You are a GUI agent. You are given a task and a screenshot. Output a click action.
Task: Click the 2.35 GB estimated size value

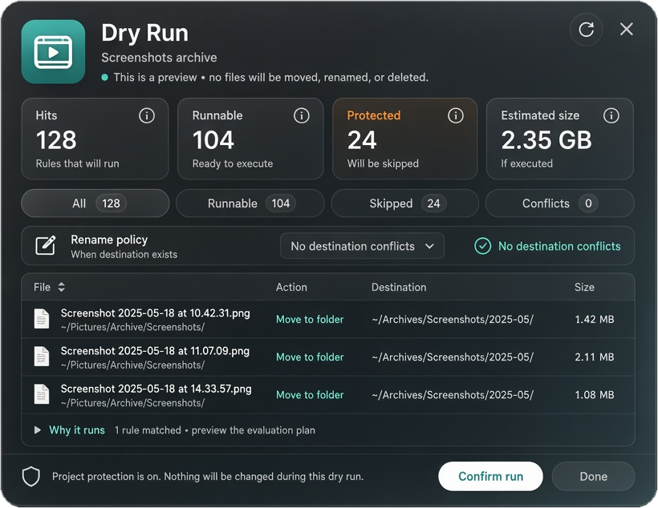coord(546,140)
